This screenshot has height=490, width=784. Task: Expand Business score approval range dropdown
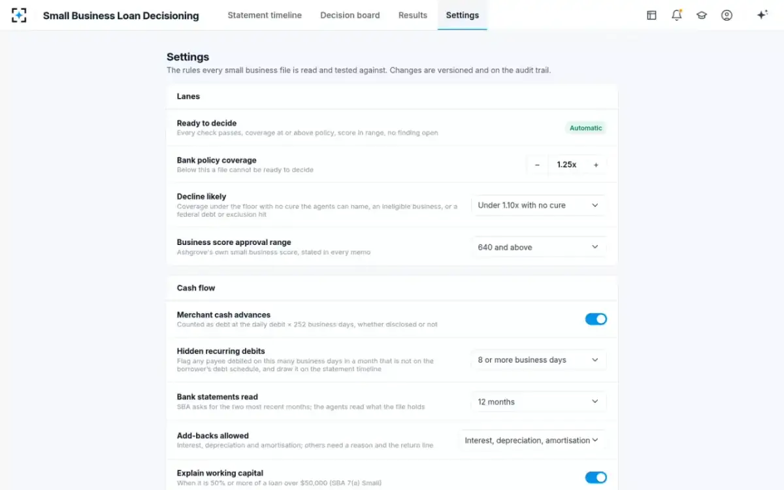[x=538, y=247]
